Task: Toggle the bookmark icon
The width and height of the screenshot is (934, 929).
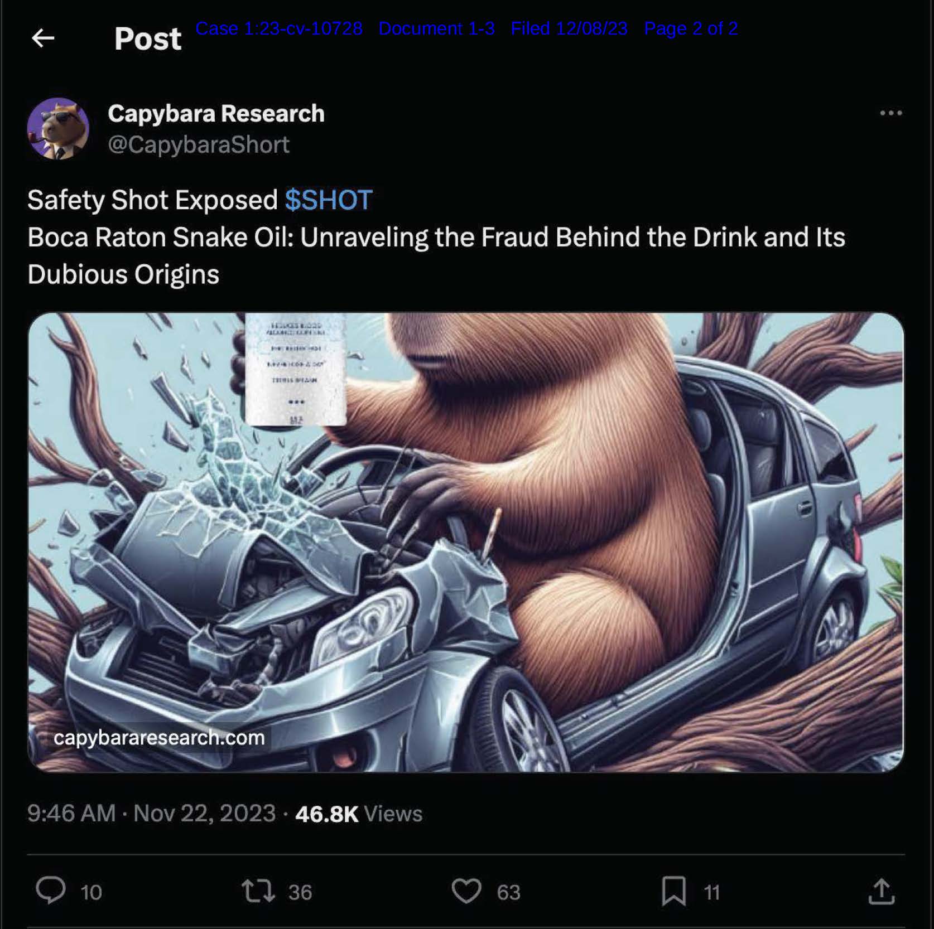Action: pos(673,891)
